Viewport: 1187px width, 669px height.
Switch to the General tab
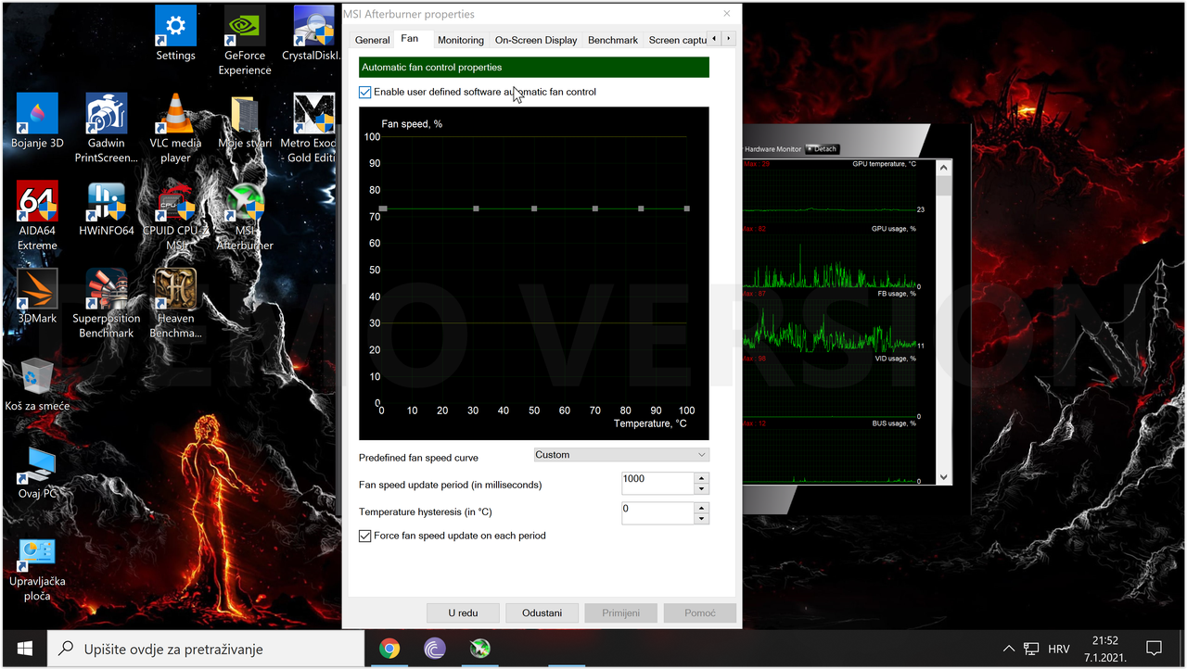click(x=372, y=40)
